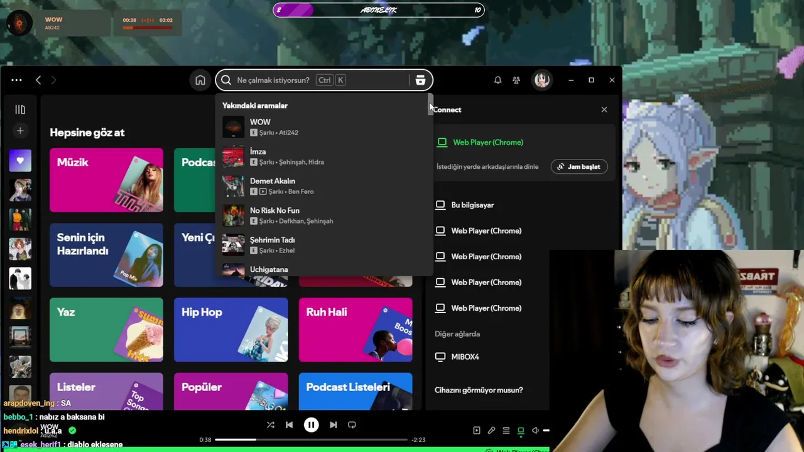
Task: Open the Browse icon in search bar
Action: (420, 80)
